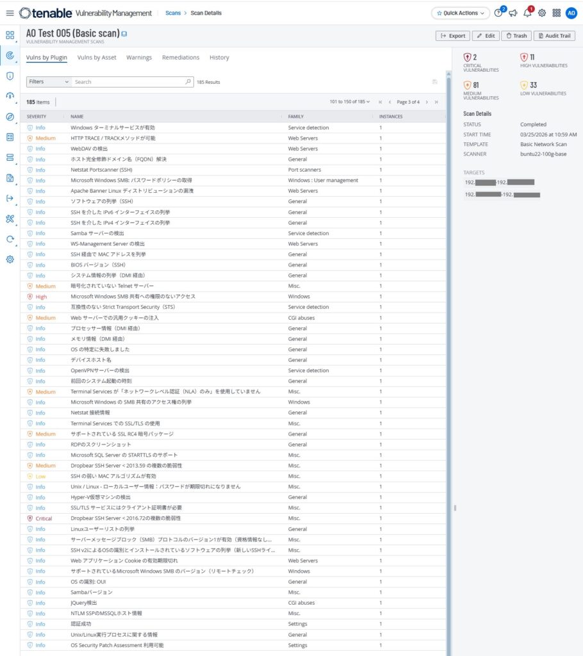Switch to the Vulns by Asset tab
The width and height of the screenshot is (583, 656).
click(x=97, y=57)
